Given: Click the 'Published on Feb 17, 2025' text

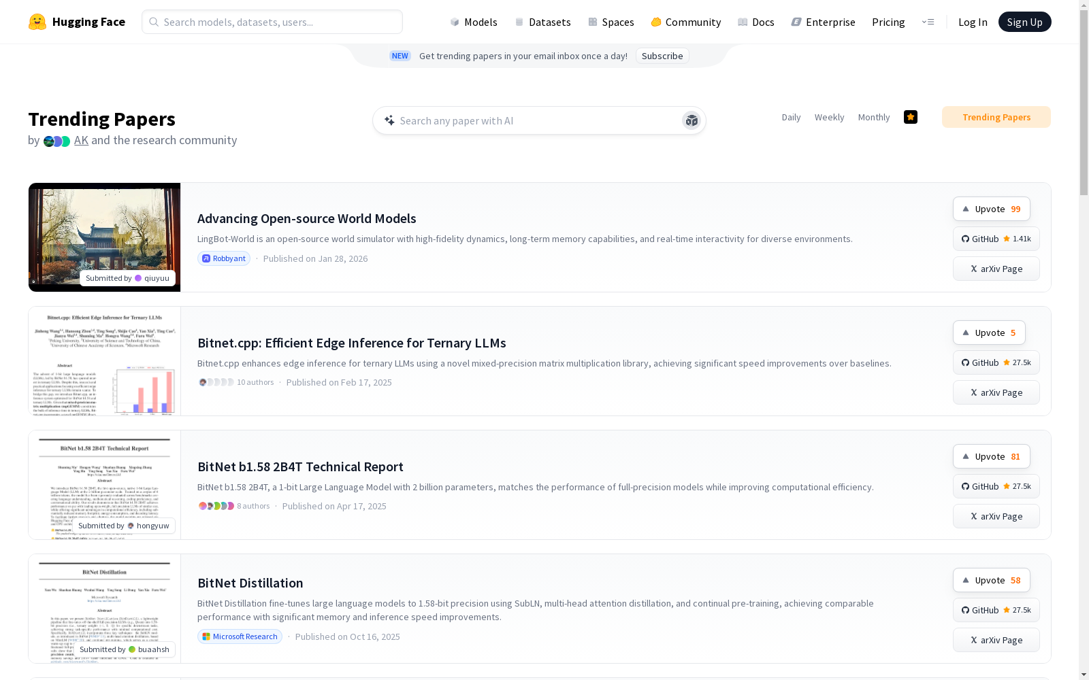Looking at the screenshot, I should click(x=339, y=382).
